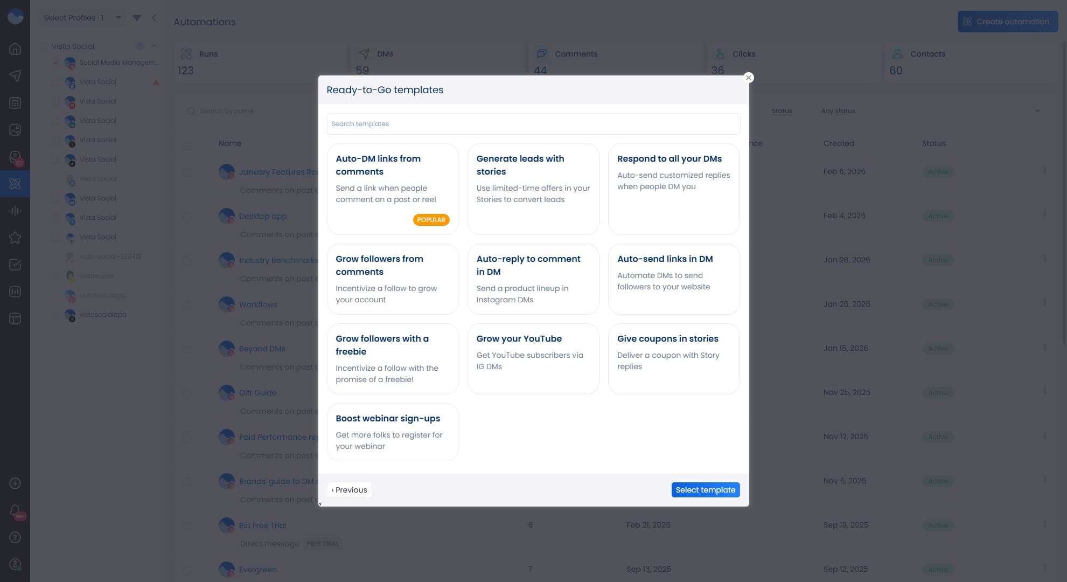Choose the Grow your YouTube template
Screen dimensions: 1067x582
pos(533,356)
